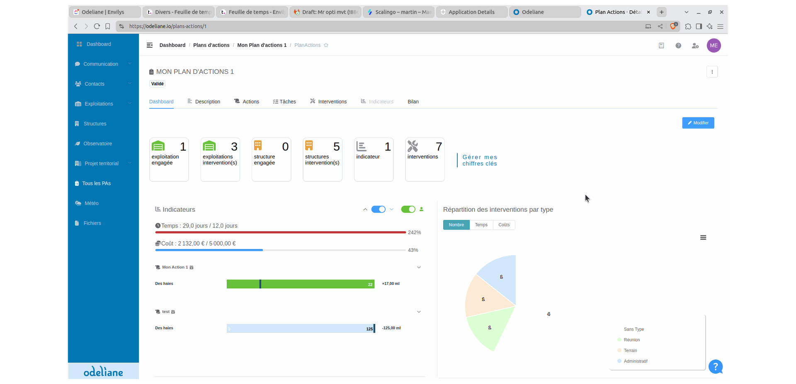Screen dimensions: 796x384
Task: Click the sidebar collapse hamburger icon
Action: 150,45
